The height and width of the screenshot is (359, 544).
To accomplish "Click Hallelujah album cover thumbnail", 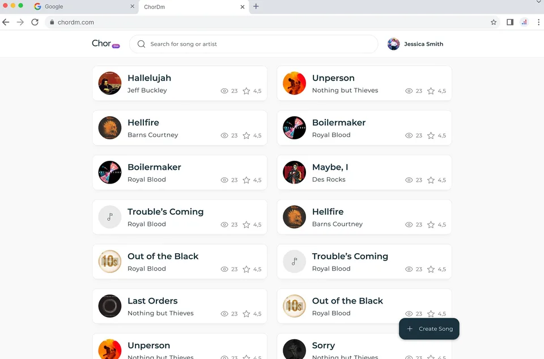I will tap(109, 83).
